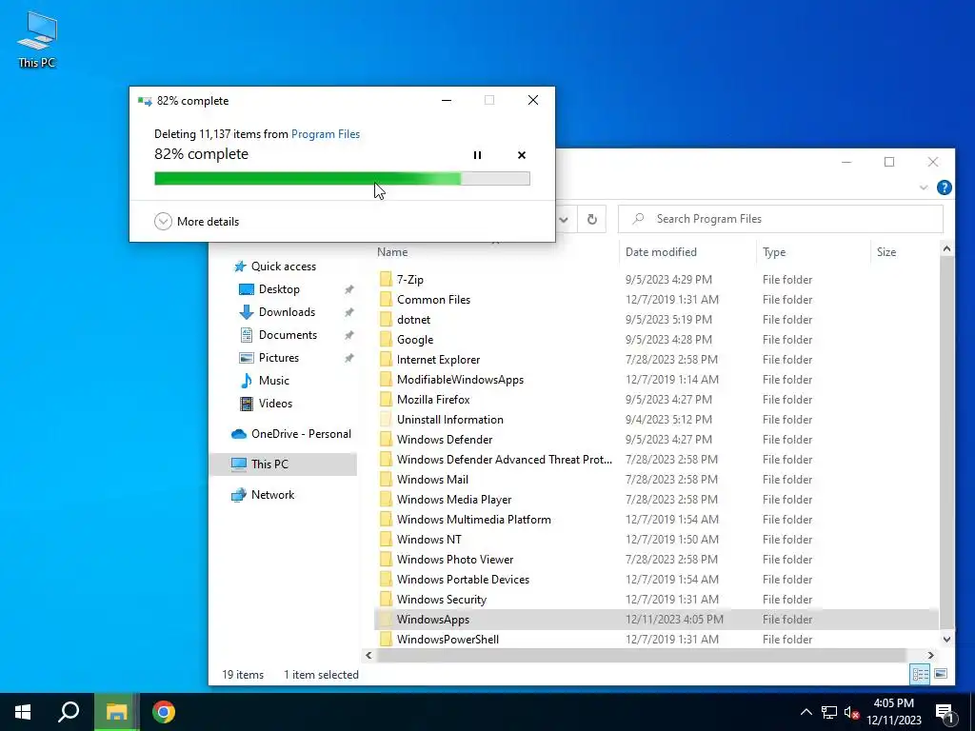Open Music in navigation pane
975x731 pixels.
coord(273,381)
